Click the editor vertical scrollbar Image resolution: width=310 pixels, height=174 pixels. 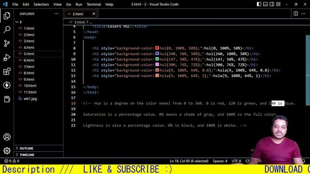click(x=308, y=71)
